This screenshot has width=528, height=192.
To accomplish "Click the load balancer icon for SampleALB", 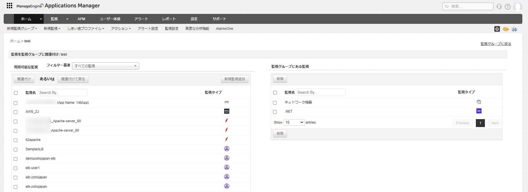I will pos(226,149).
